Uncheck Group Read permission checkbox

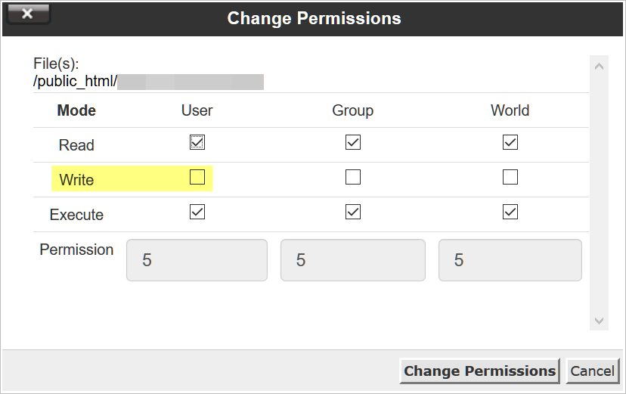pyautogui.click(x=353, y=142)
